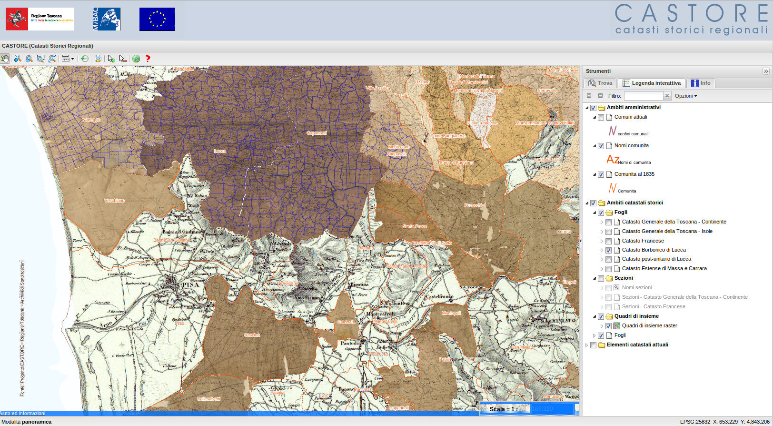This screenshot has height=426, width=773.
Task: Switch to the Trova tab
Action: pyautogui.click(x=600, y=83)
